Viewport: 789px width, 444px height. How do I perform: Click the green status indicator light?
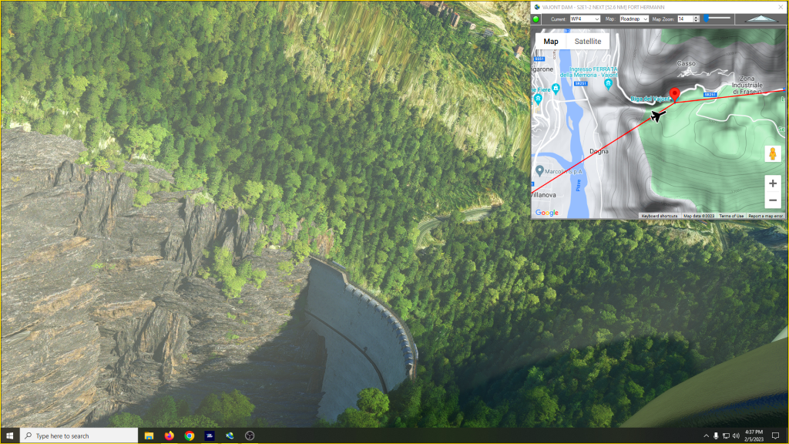coord(536,18)
